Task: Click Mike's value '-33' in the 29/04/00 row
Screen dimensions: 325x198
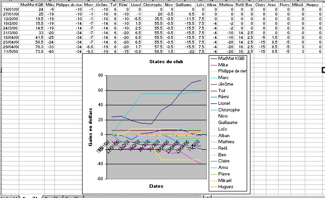Action: (x=50, y=47)
